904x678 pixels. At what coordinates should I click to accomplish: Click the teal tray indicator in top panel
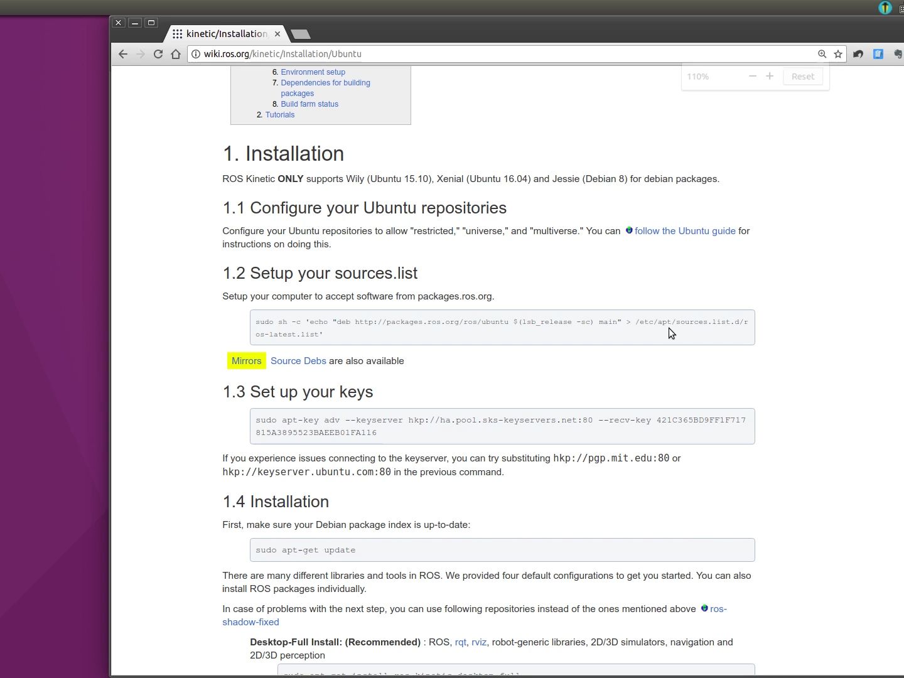click(x=885, y=8)
